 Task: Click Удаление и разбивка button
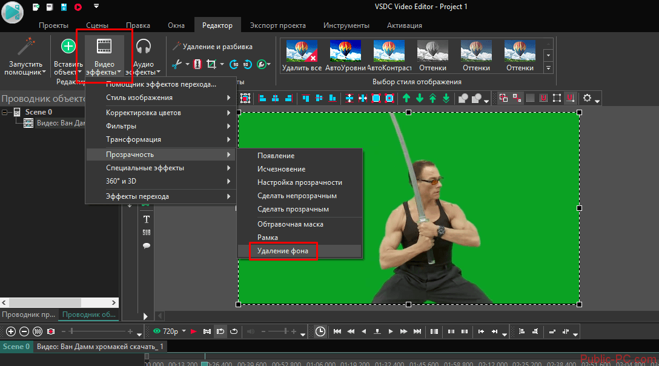coord(213,47)
